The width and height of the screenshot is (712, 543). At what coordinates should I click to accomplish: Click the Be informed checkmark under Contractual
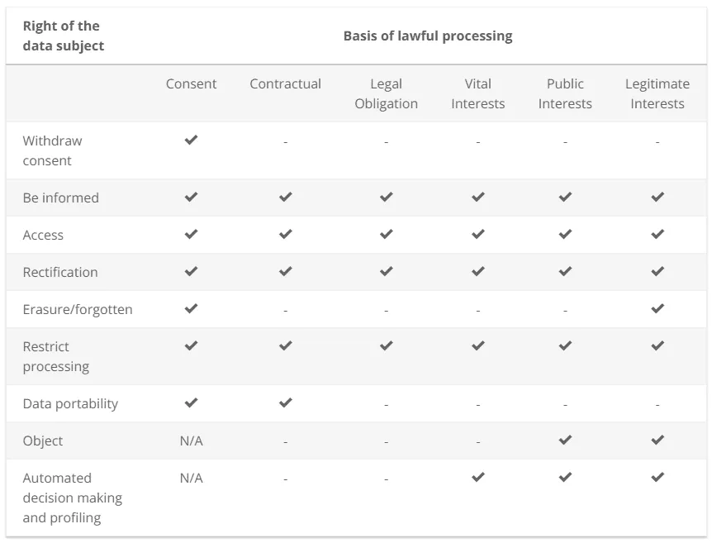(x=285, y=198)
